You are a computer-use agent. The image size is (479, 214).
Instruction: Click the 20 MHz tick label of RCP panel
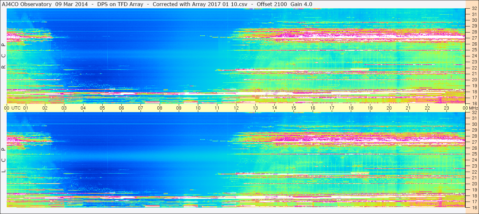[x=474, y=80]
